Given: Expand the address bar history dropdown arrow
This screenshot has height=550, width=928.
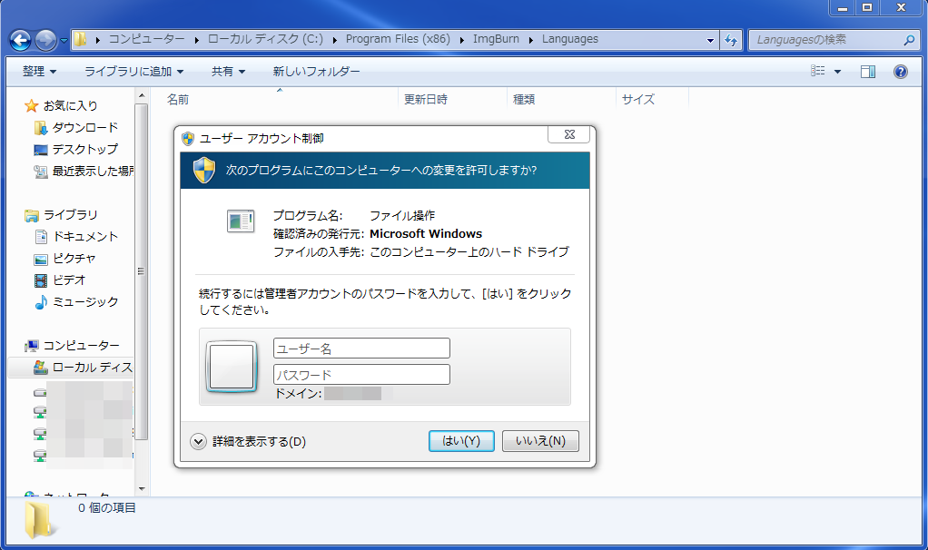Looking at the screenshot, I should point(710,40).
